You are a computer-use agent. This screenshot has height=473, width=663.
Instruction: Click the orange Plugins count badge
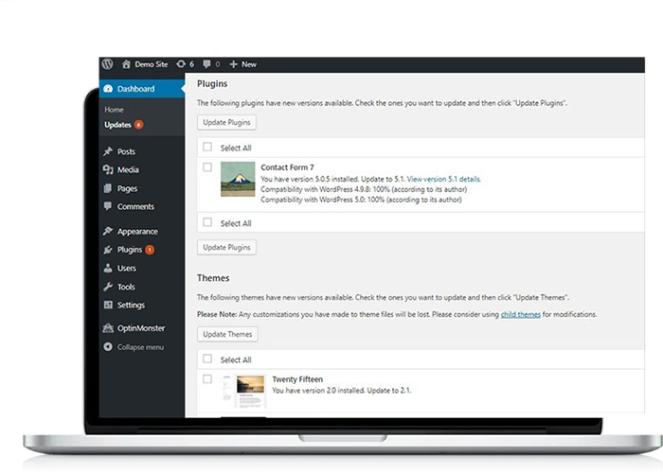coord(150,250)
